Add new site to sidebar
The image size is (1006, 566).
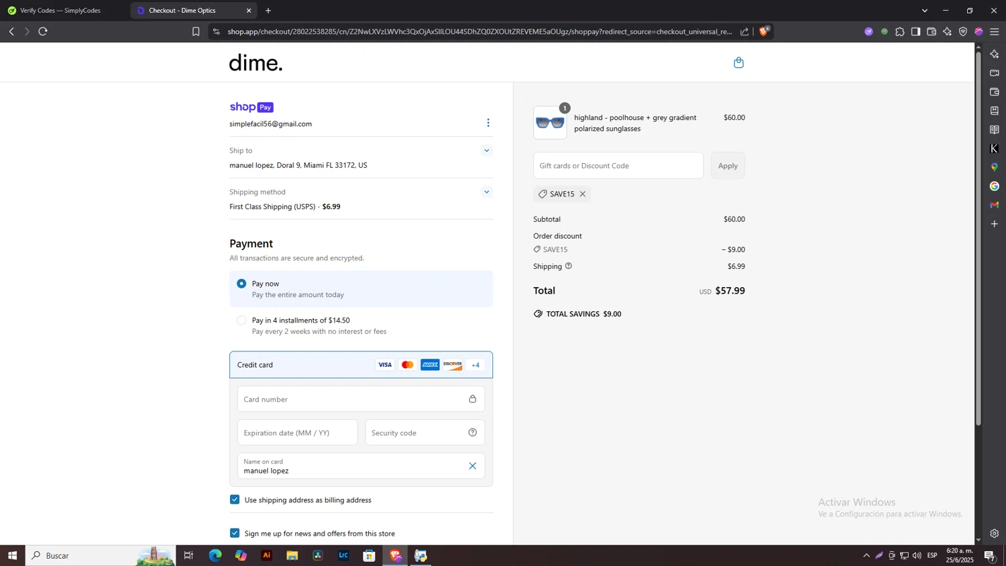pos(995,223)
